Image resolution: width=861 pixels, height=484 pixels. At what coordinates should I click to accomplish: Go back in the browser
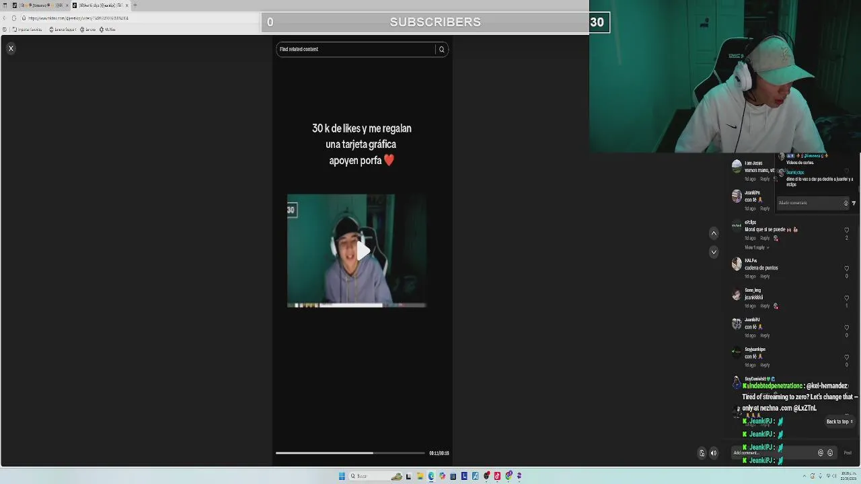5,18
